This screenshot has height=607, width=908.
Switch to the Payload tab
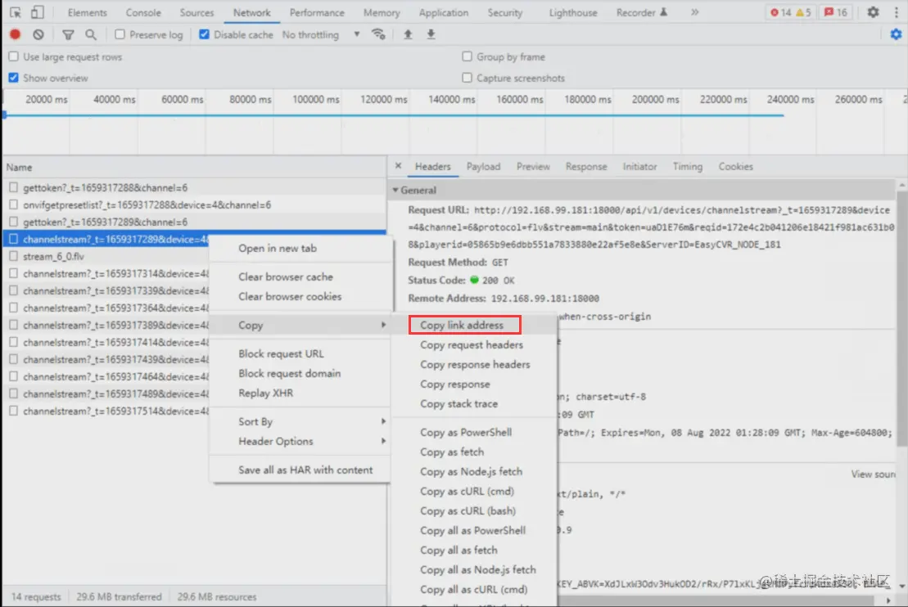[484, 167]
